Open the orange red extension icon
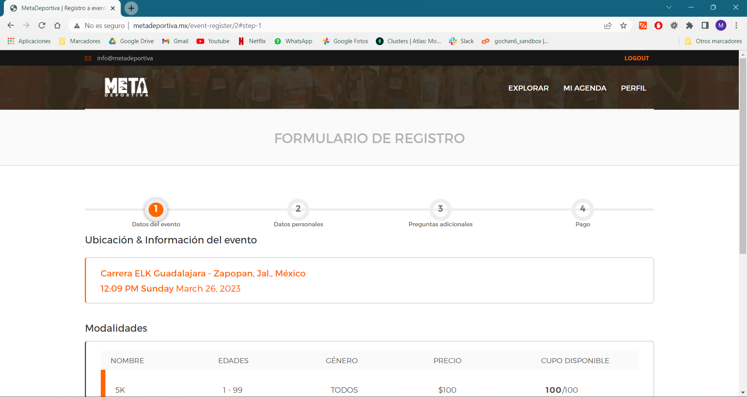Screen dimensions: 747x397 (643, 26)
